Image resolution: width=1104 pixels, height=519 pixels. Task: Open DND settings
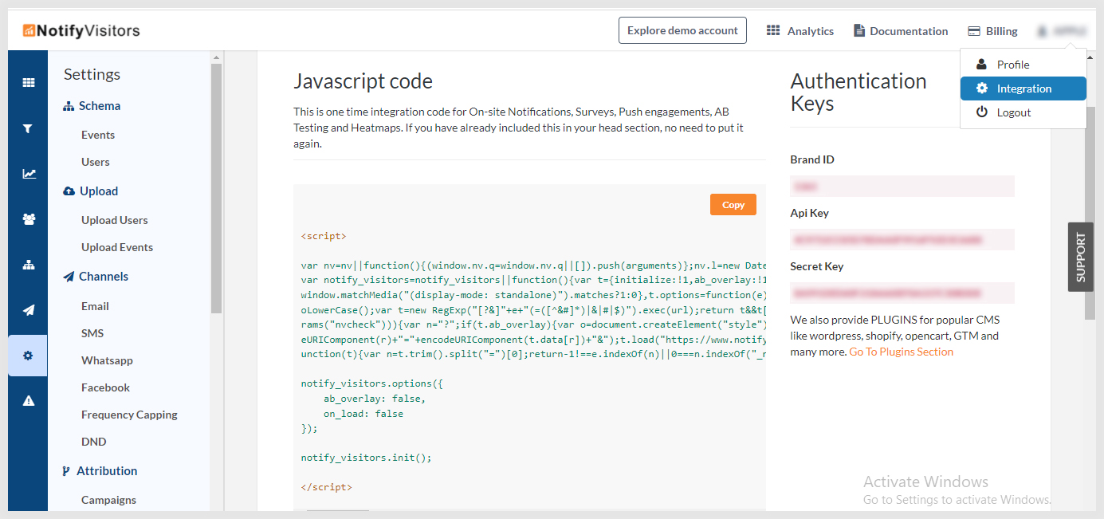click(x=93, y=442)
